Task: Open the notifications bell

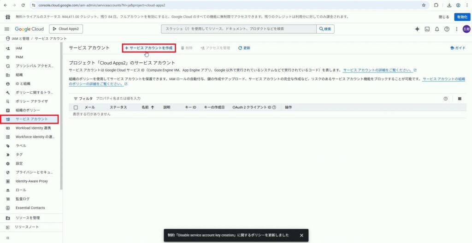Action: [x=437, y=29]
